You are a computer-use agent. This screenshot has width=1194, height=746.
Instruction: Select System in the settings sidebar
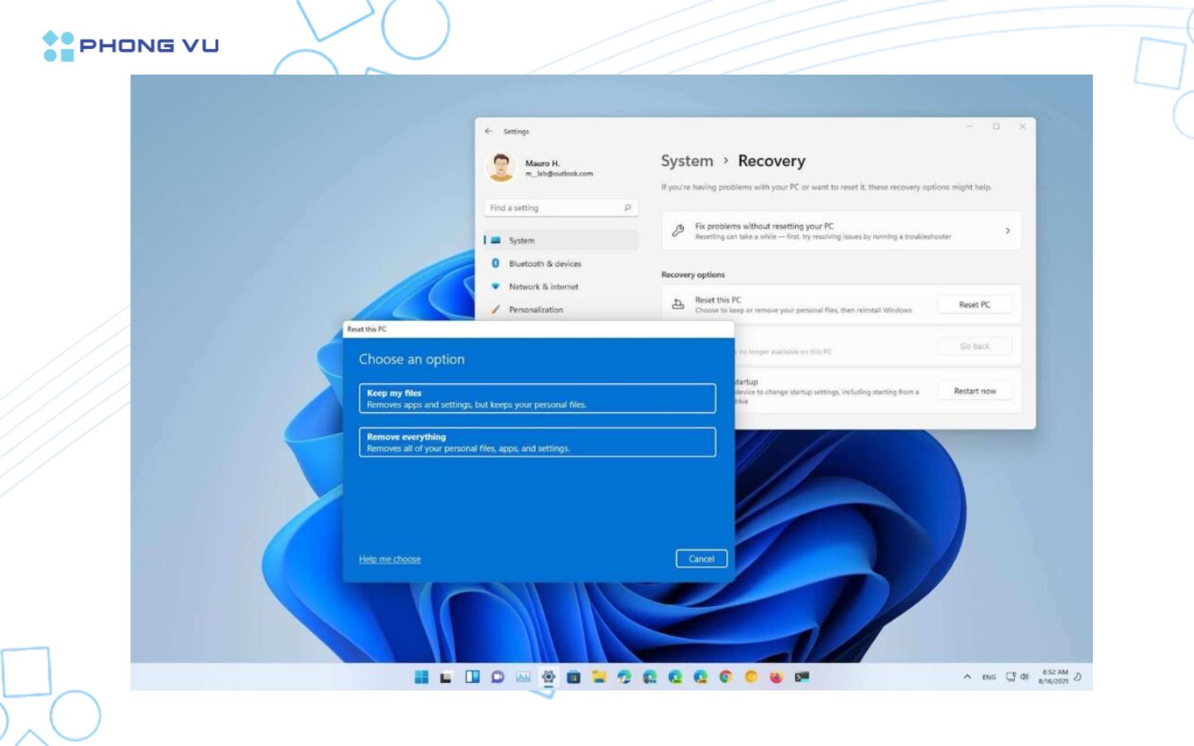pyautogui.click(x=522, y=240)
